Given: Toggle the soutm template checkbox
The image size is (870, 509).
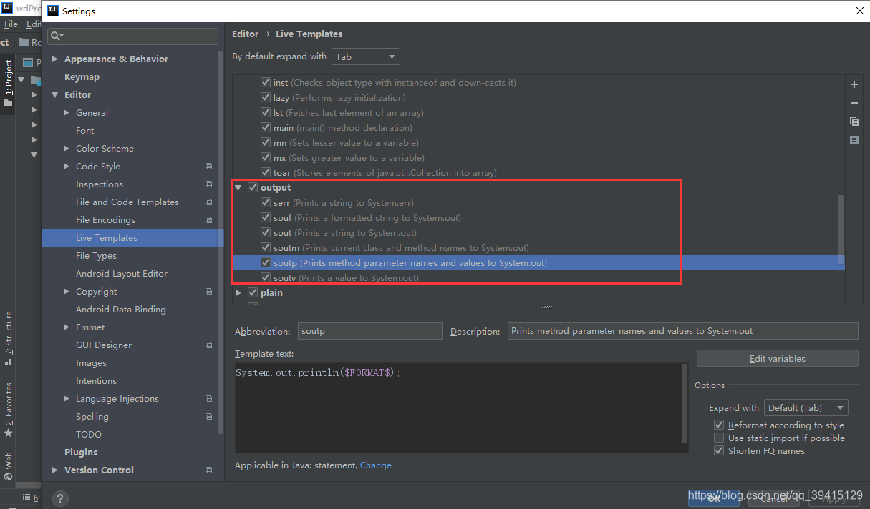Looking at the screenshot, I should tap(266, 248).
